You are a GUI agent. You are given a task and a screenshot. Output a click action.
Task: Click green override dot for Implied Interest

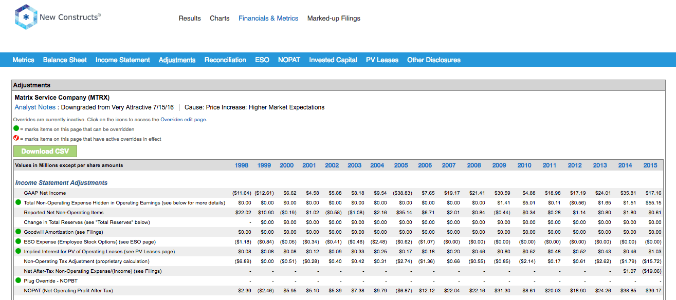coord(19,252)
